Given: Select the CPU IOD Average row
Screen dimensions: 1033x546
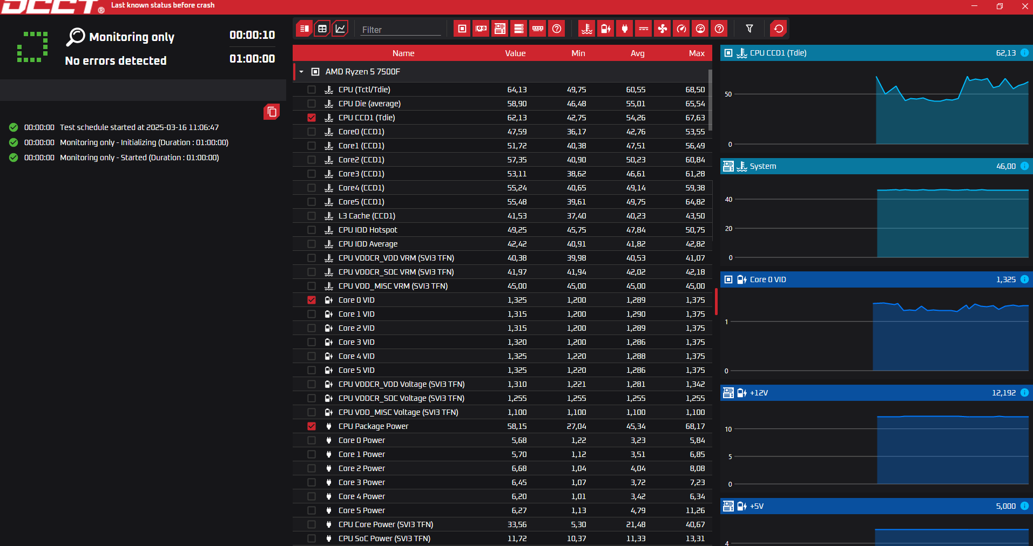Looking at the screenshot, I should (502, 244).
